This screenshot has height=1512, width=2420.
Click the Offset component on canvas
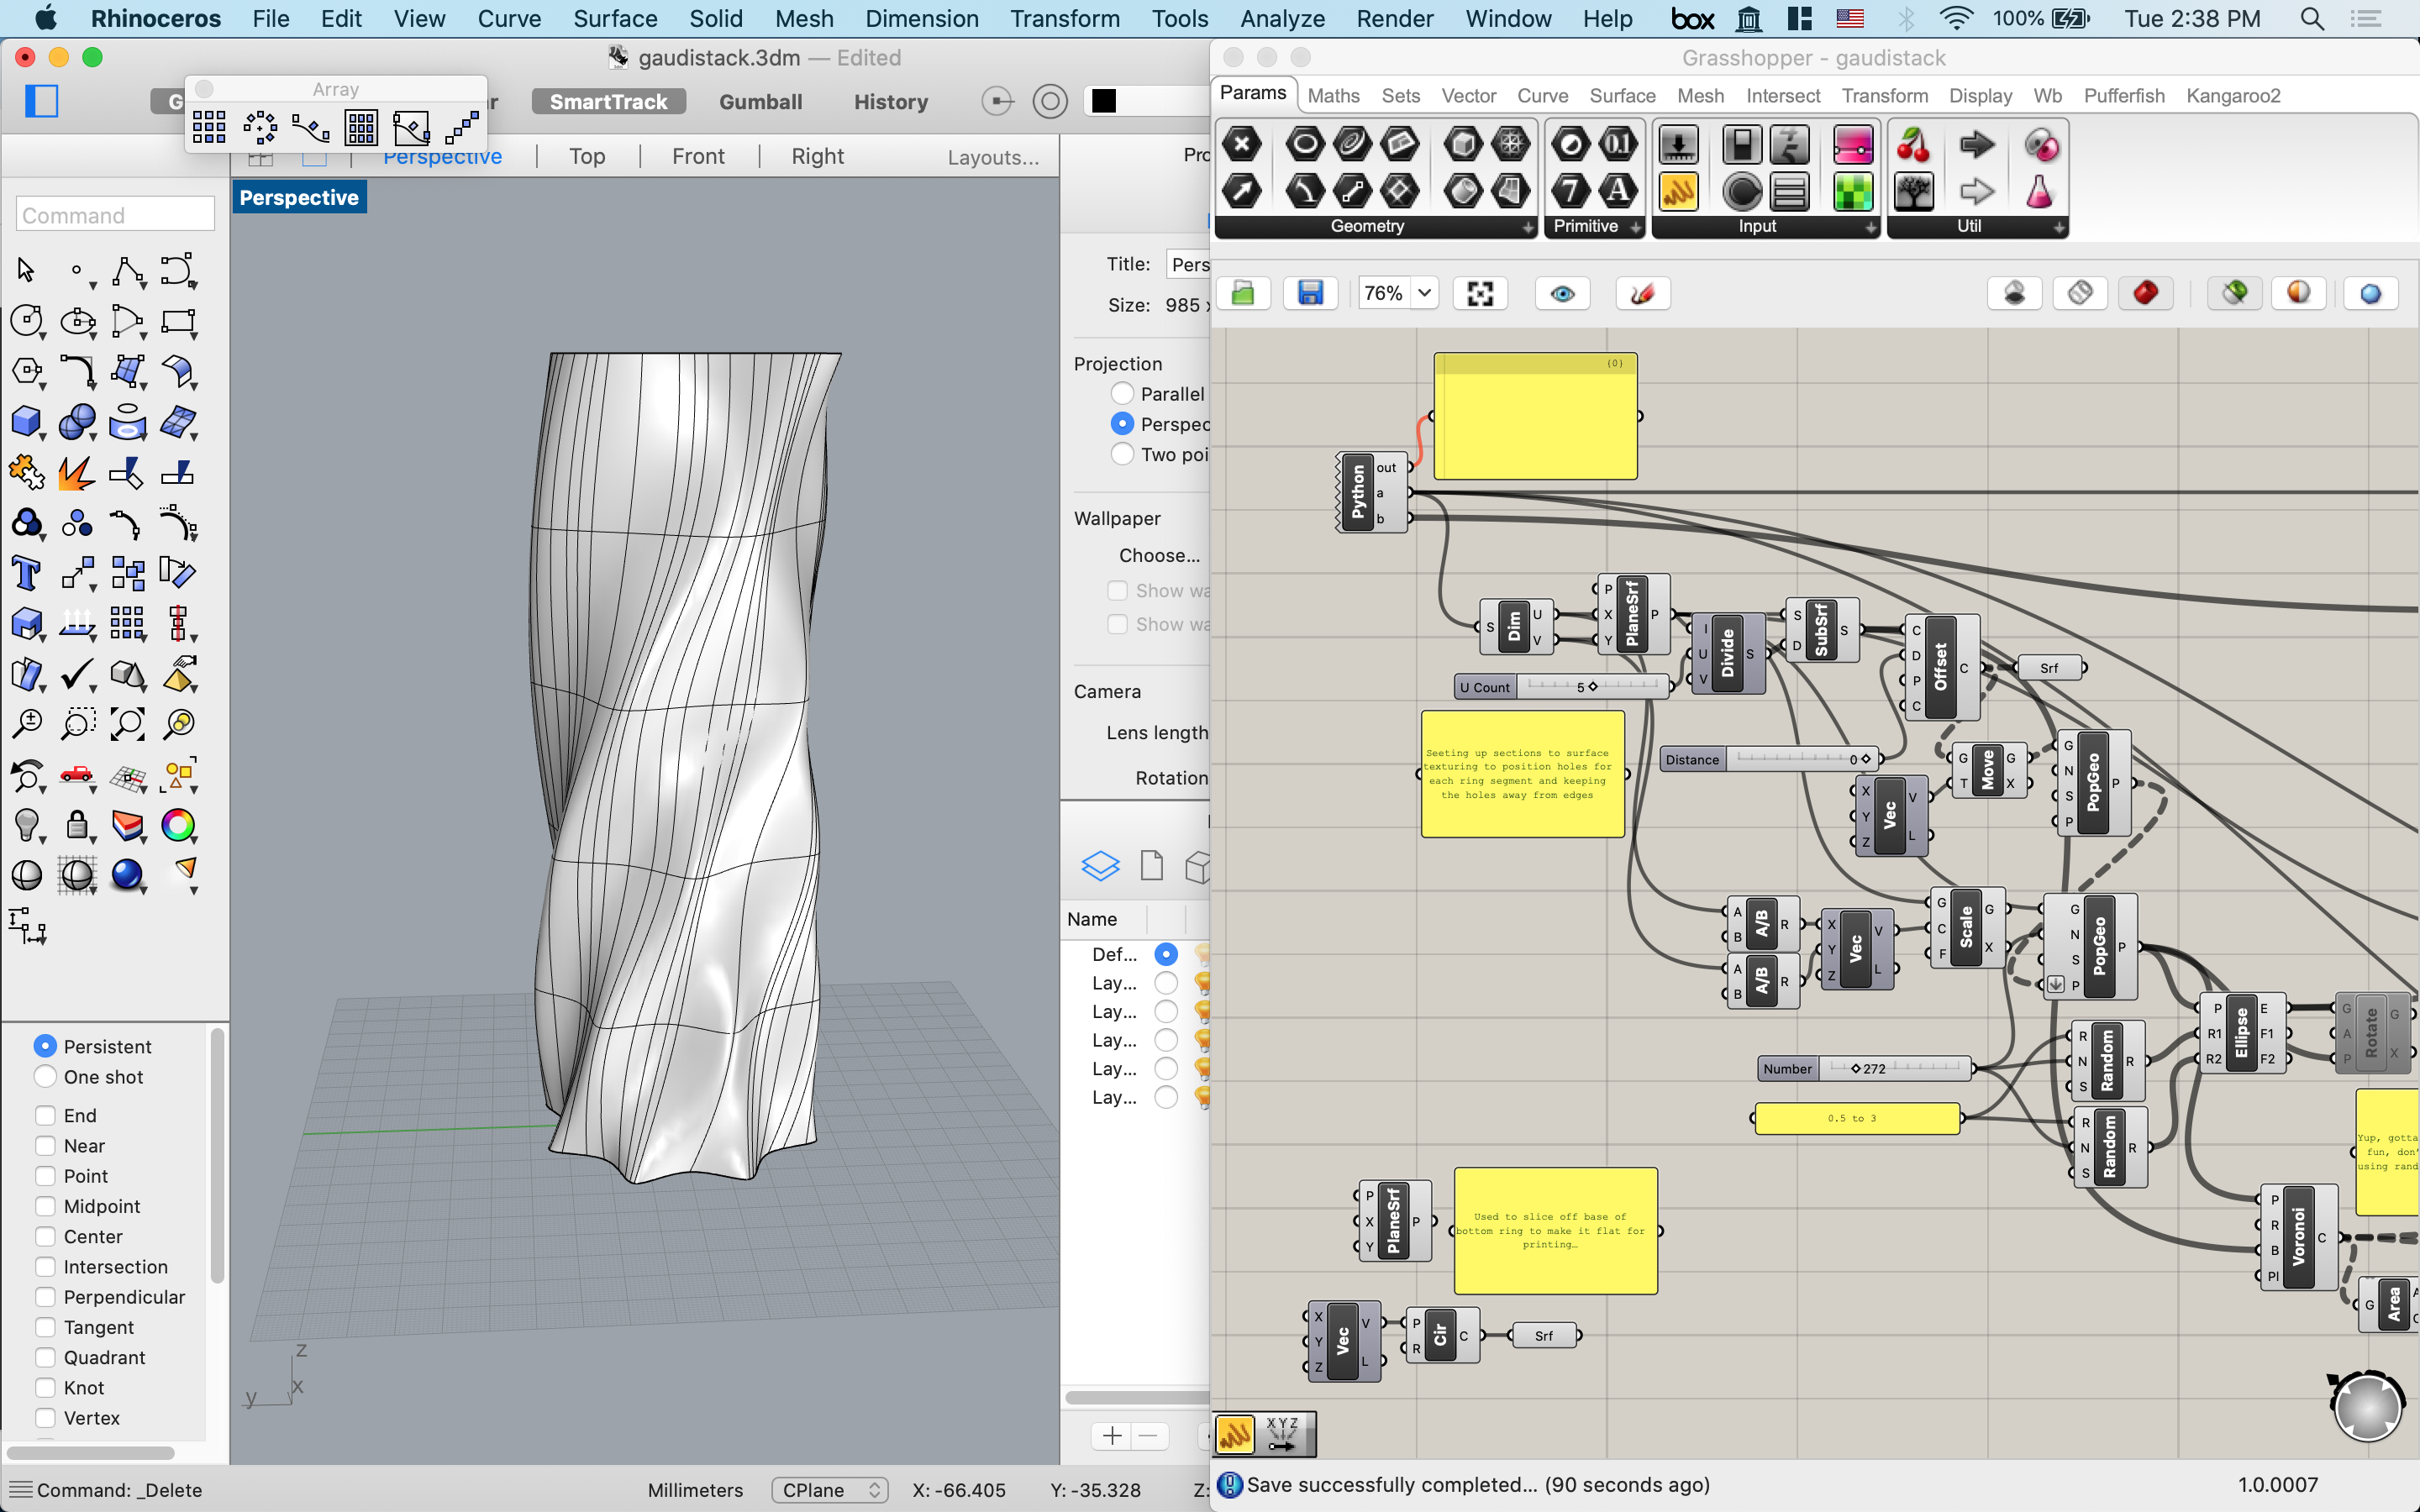(1941, 667)
